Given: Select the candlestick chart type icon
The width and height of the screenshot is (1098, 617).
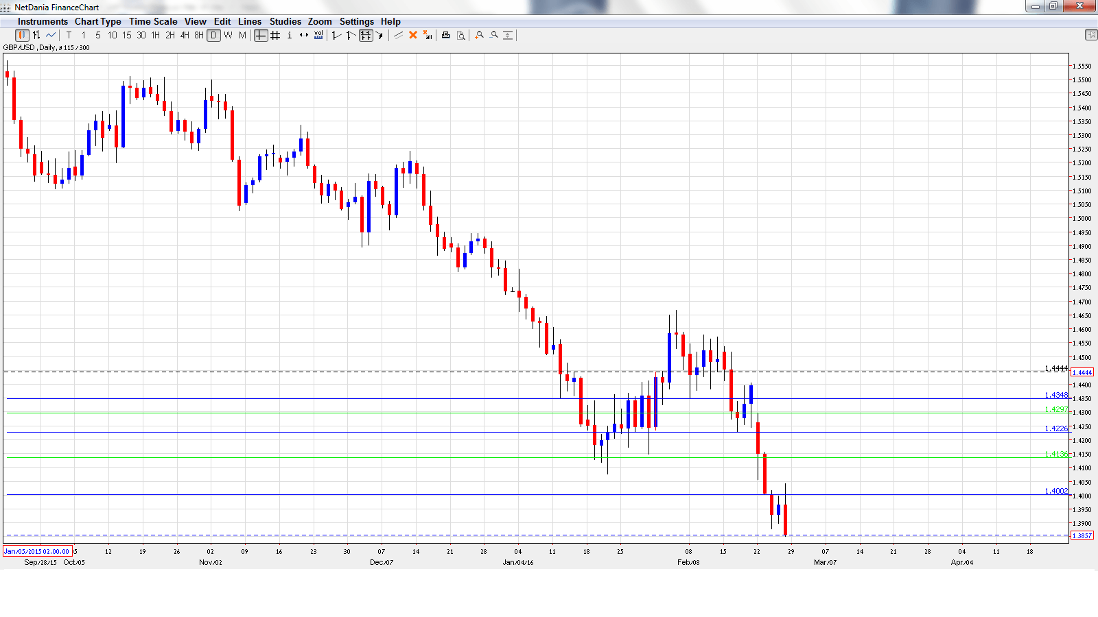Looking at the screenshot, I should point(23,36).
